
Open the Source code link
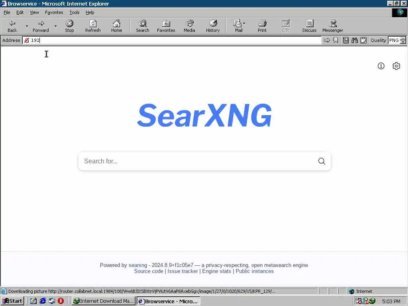point(149,271)
